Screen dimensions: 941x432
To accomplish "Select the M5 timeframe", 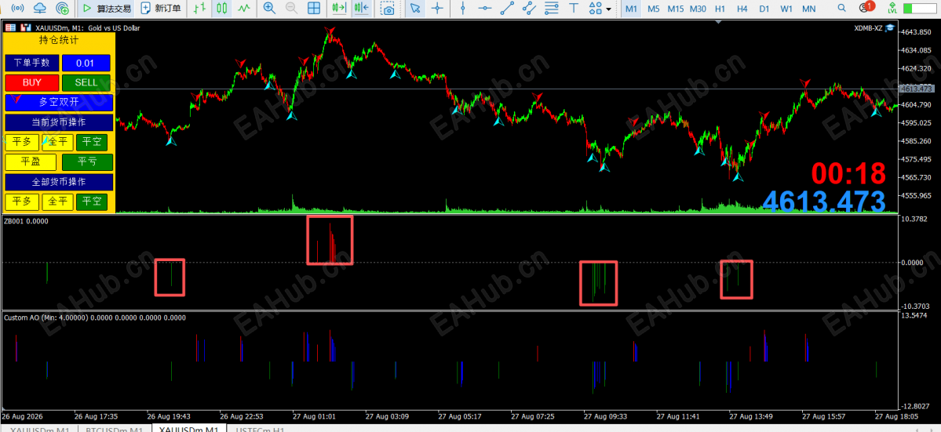I will (654, 9).
